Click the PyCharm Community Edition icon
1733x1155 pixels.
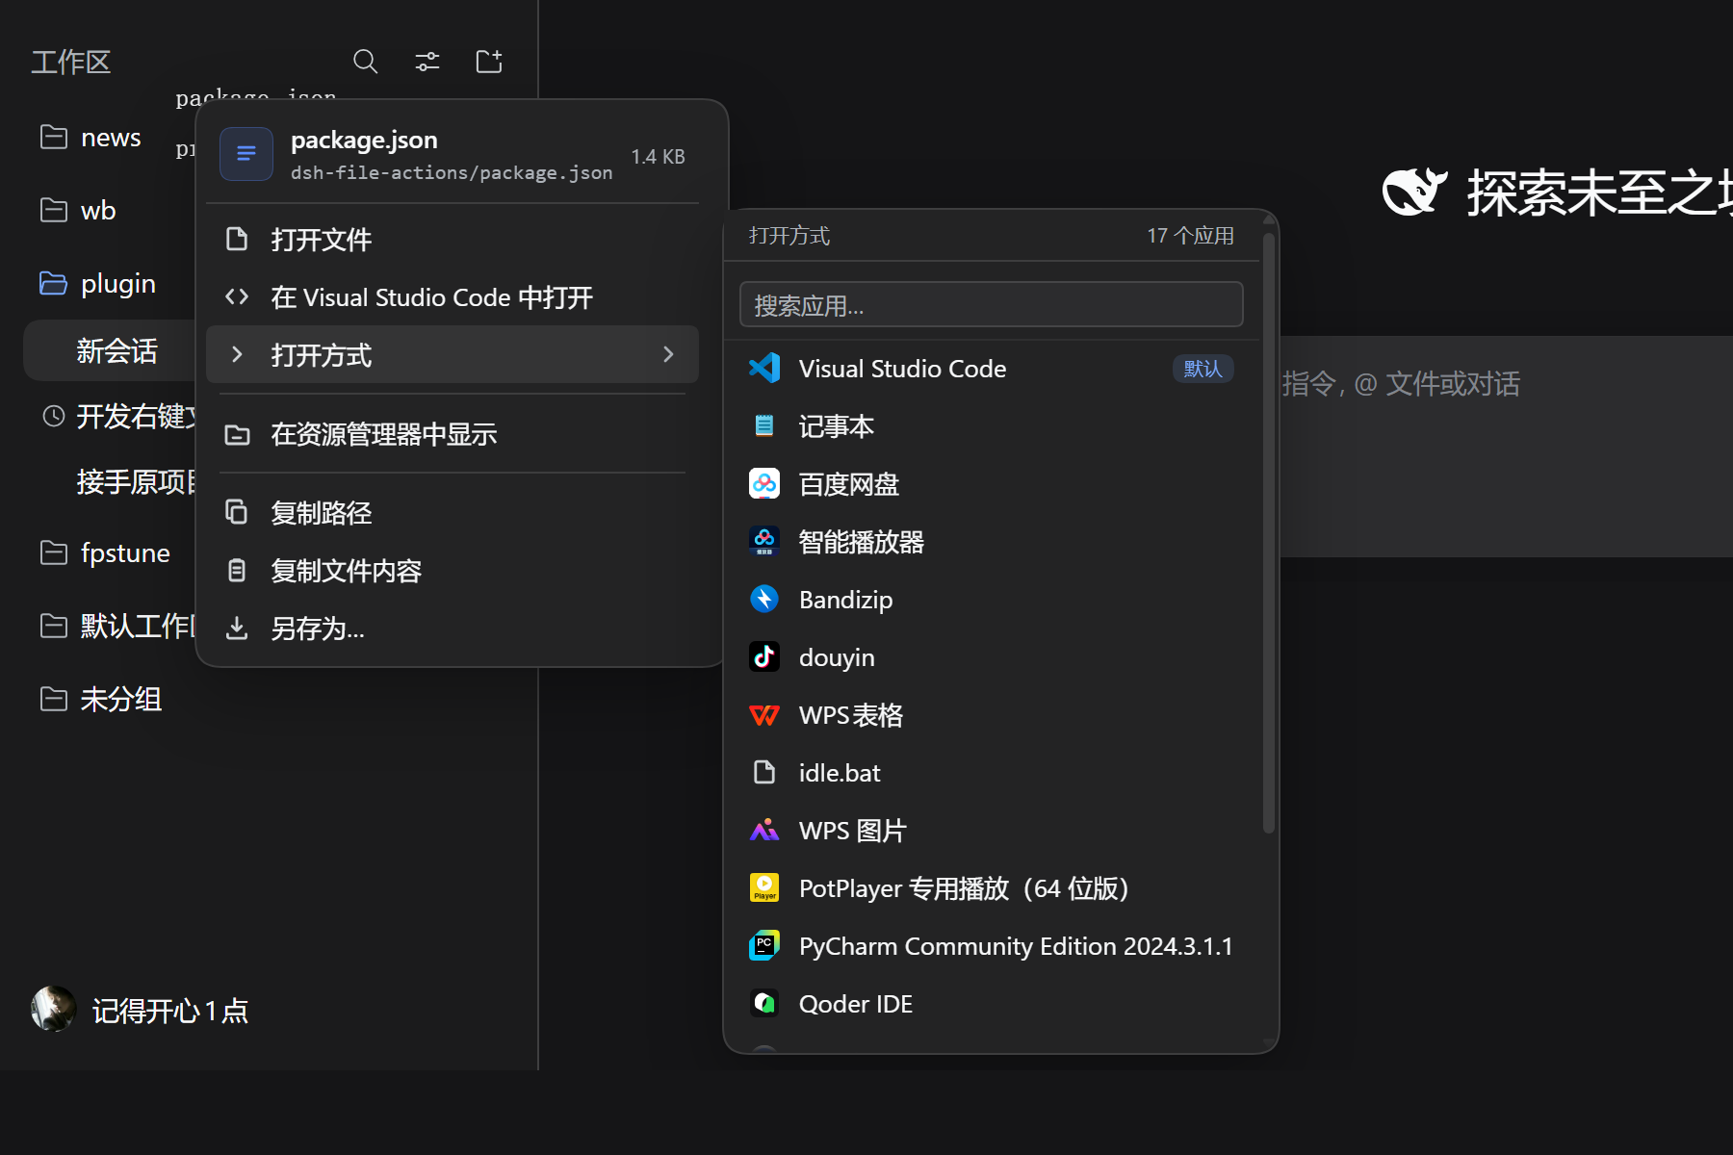coord(764,945)
